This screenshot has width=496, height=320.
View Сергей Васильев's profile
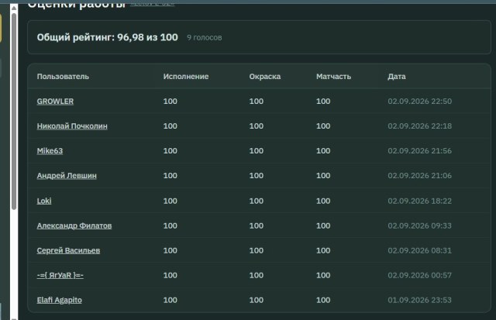click(x=68, y=250)
